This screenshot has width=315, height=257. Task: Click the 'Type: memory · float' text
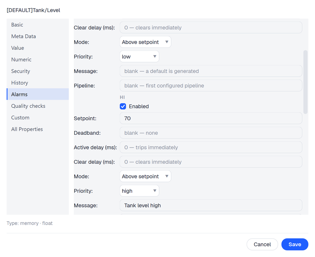tap(29, 223)
